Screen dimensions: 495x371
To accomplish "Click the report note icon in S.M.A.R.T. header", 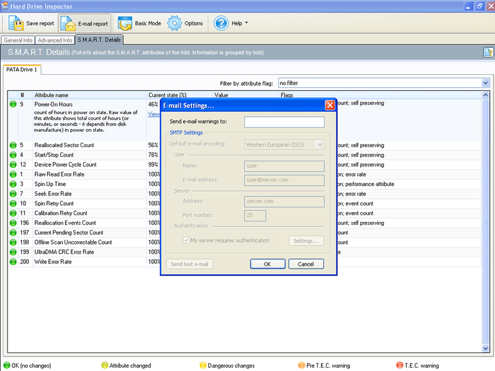I will click(x=488, y=53).
